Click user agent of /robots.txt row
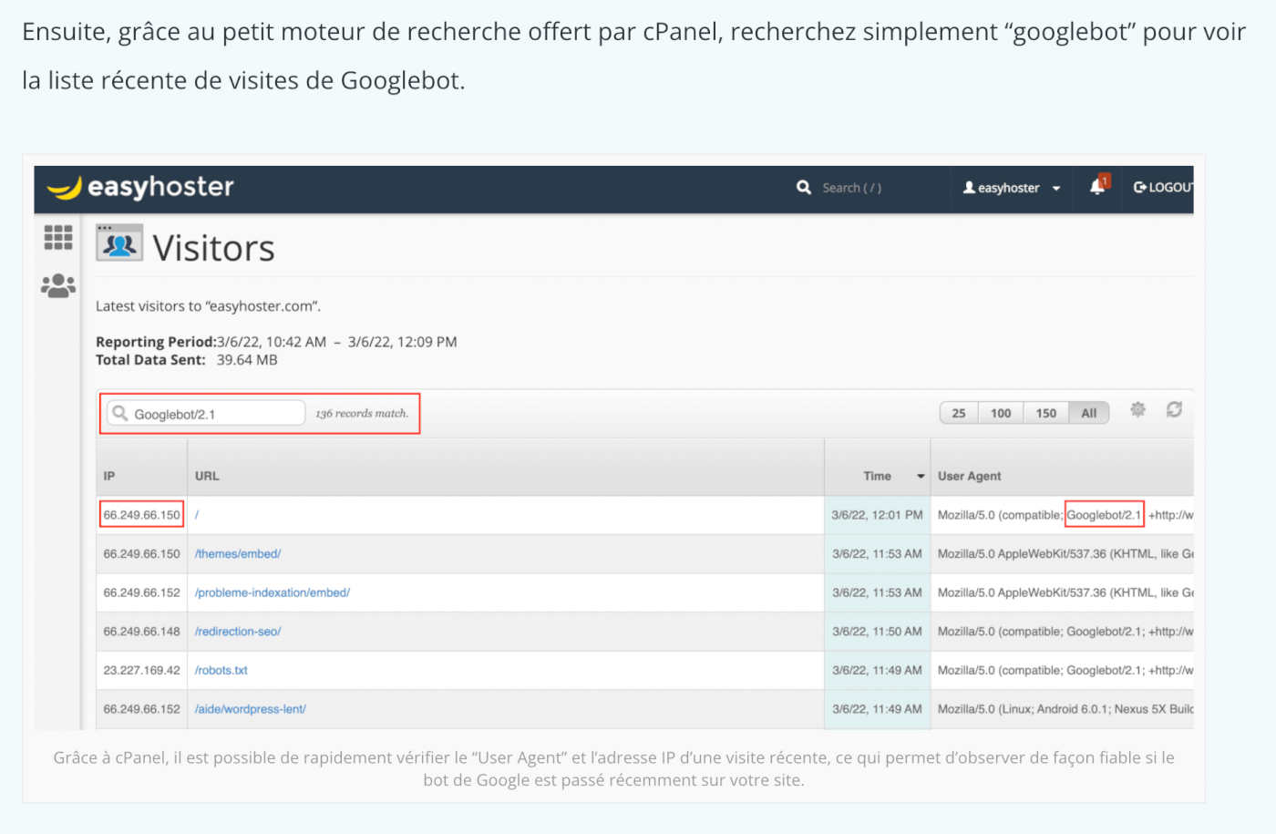The image size is (1276, 834). tap(1065, 670)
